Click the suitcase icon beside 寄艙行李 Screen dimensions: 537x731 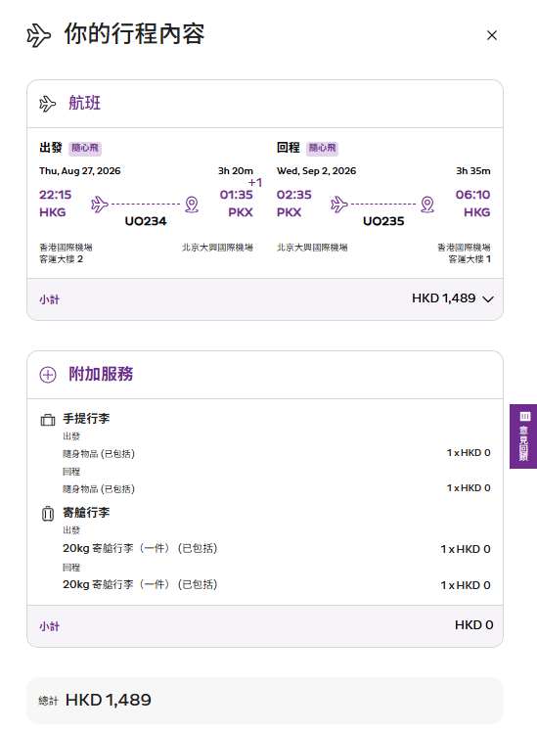click(x=48, y=514)
